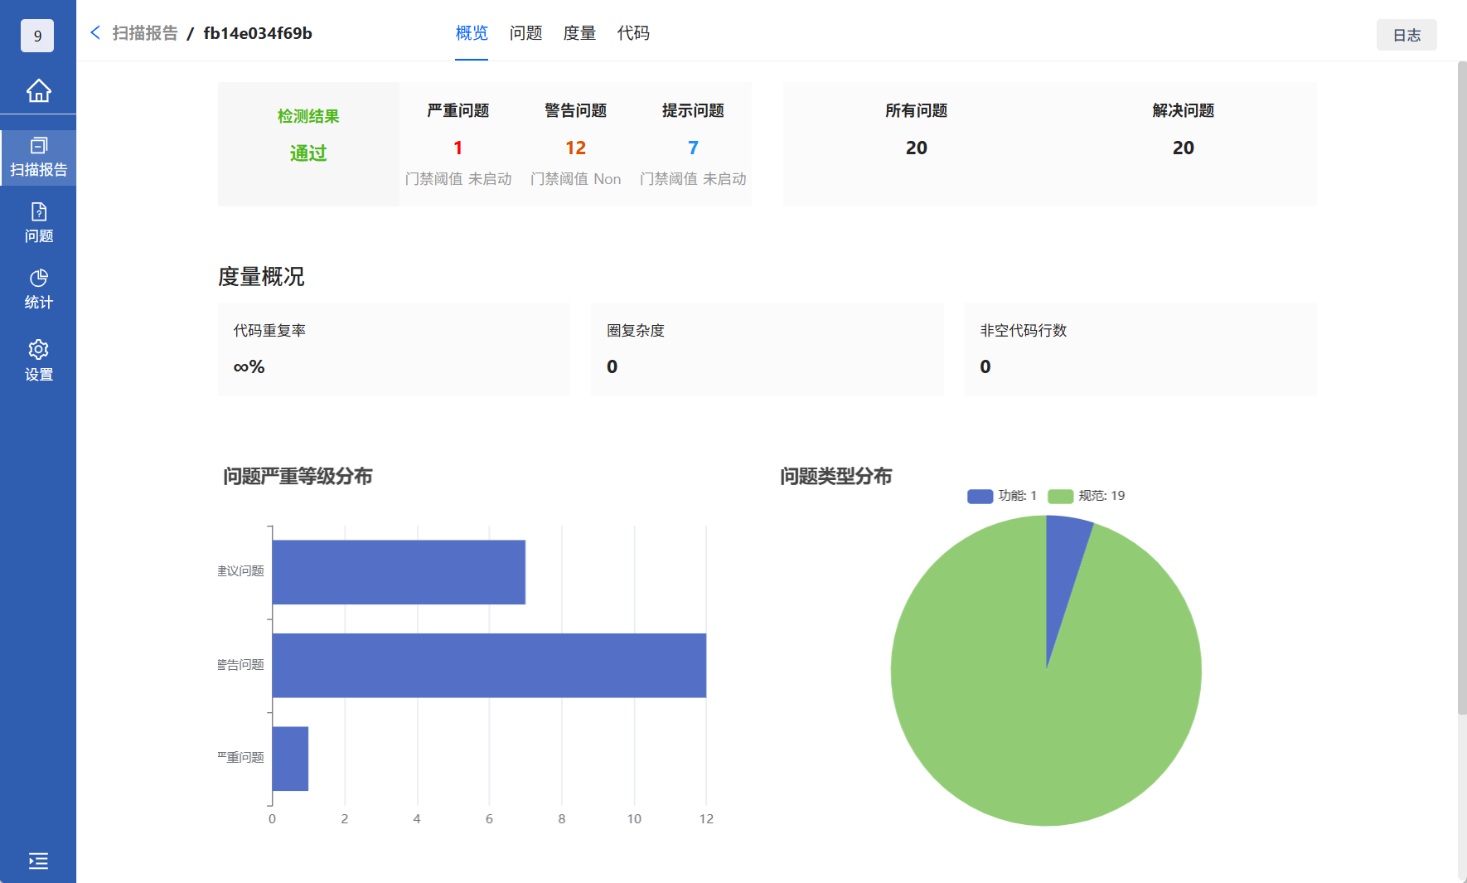Go back using the left chevron arrow
The image size is (1467, 883).
pyautogui.click(x=95, y=32)
